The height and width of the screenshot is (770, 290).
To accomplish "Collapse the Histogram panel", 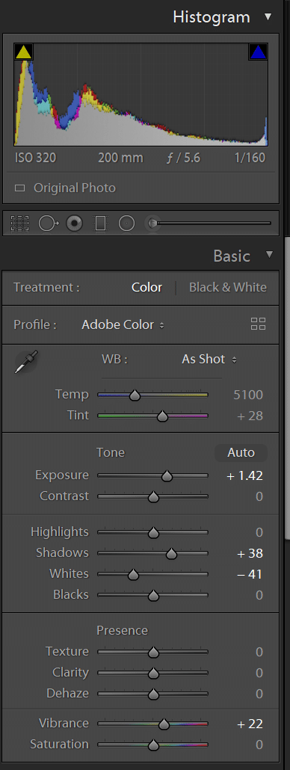I will (268, 16).
